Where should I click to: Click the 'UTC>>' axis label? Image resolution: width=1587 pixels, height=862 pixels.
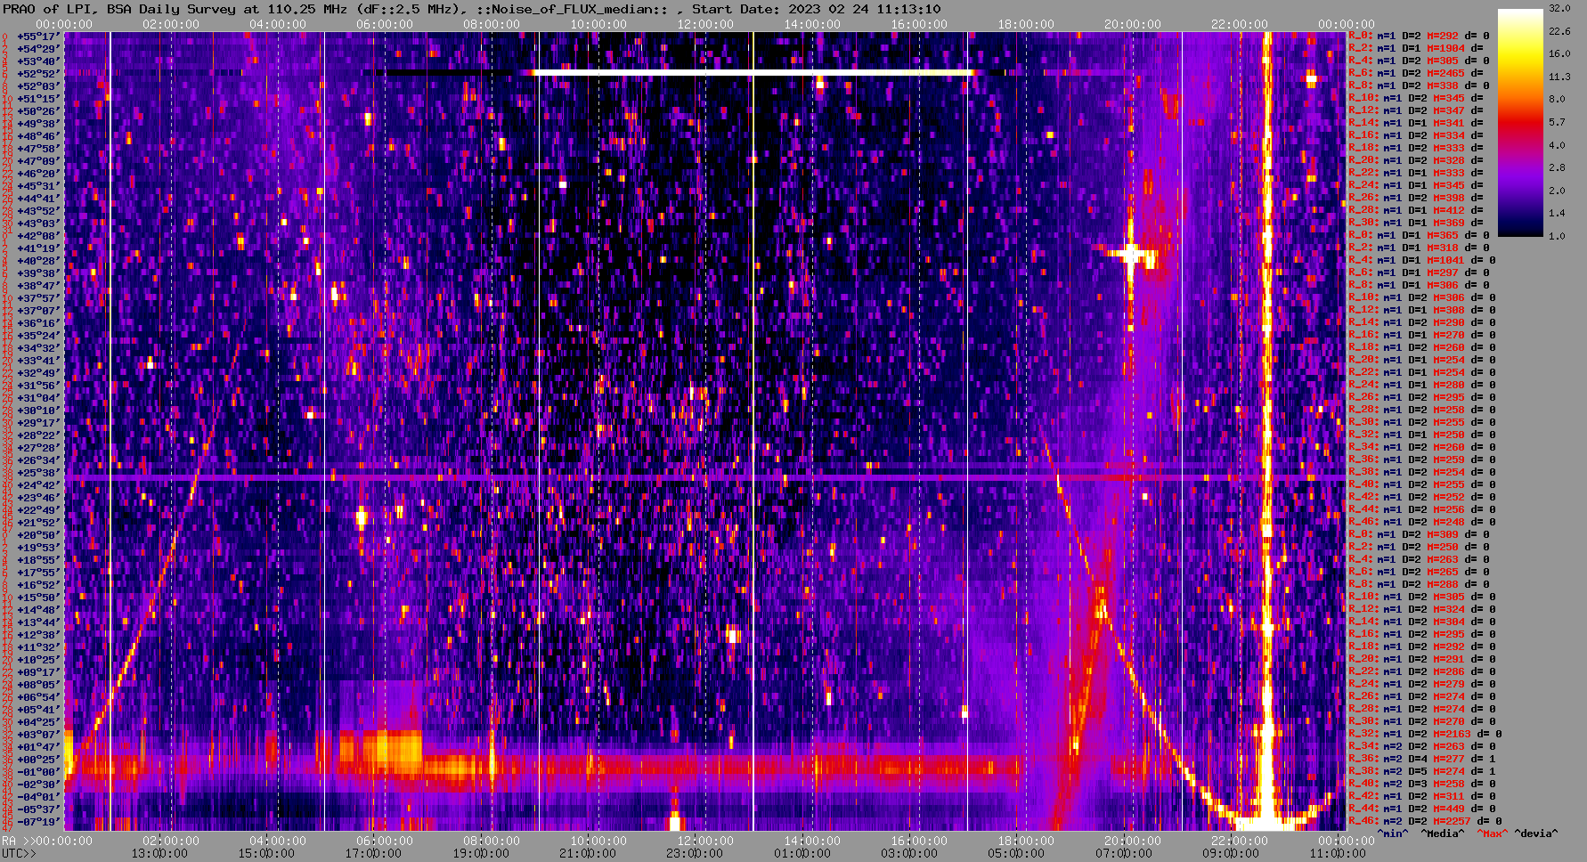(20, 853)
